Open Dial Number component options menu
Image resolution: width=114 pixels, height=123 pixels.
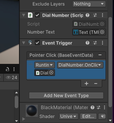(102, 15)
